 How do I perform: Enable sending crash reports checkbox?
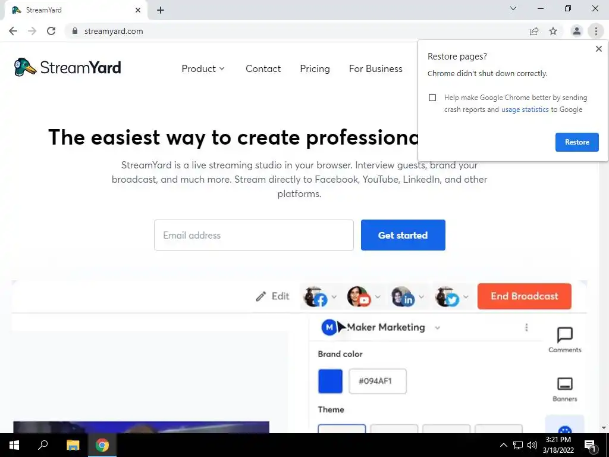pyautogui.click(x=432, y=98)
